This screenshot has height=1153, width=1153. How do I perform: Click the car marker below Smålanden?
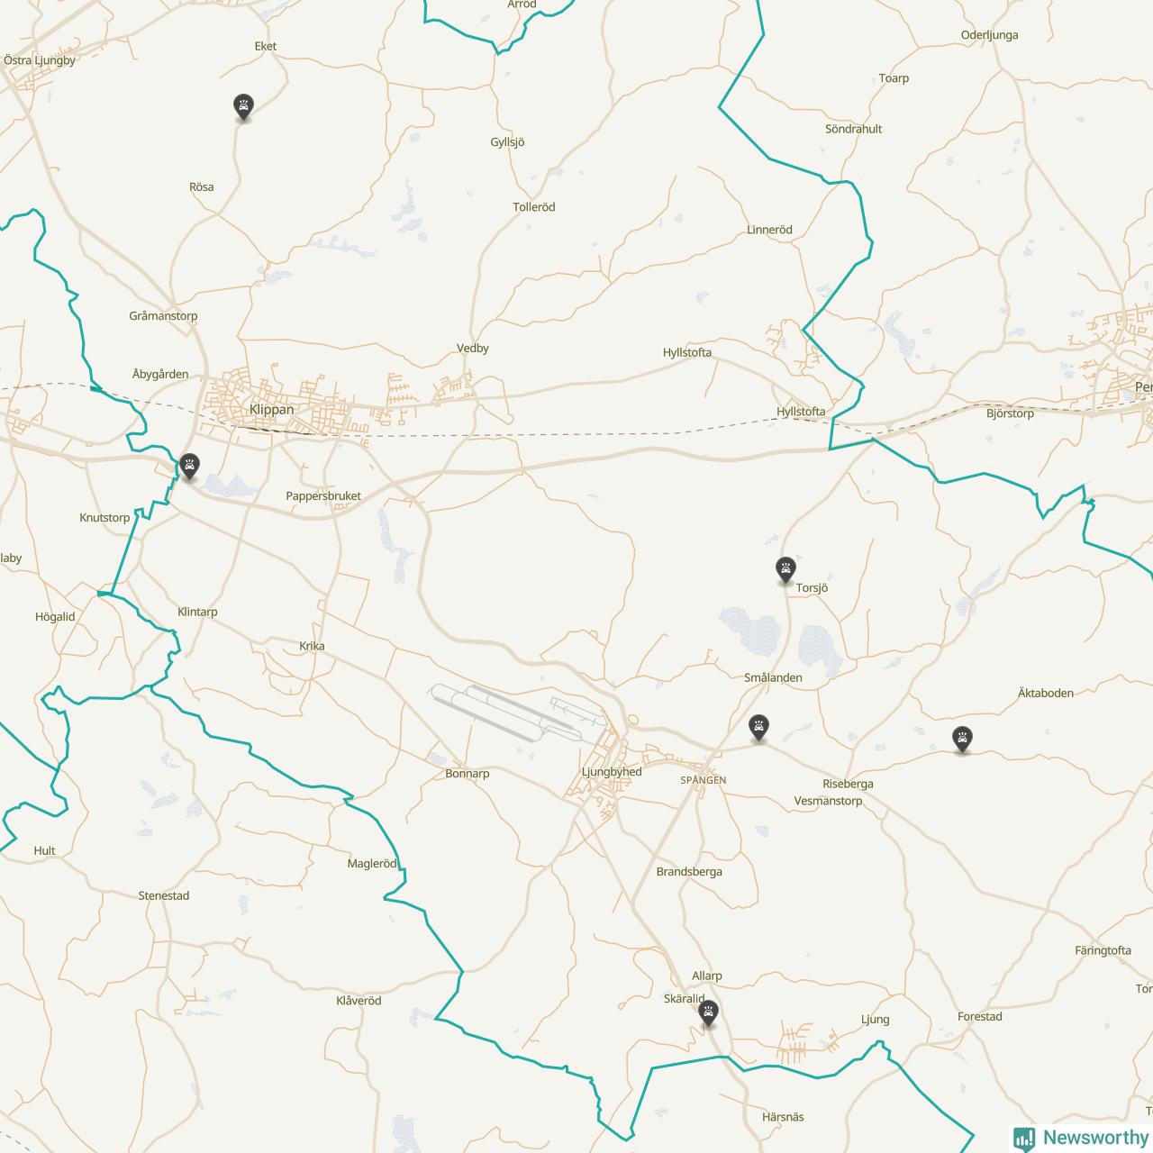[759, 728]
